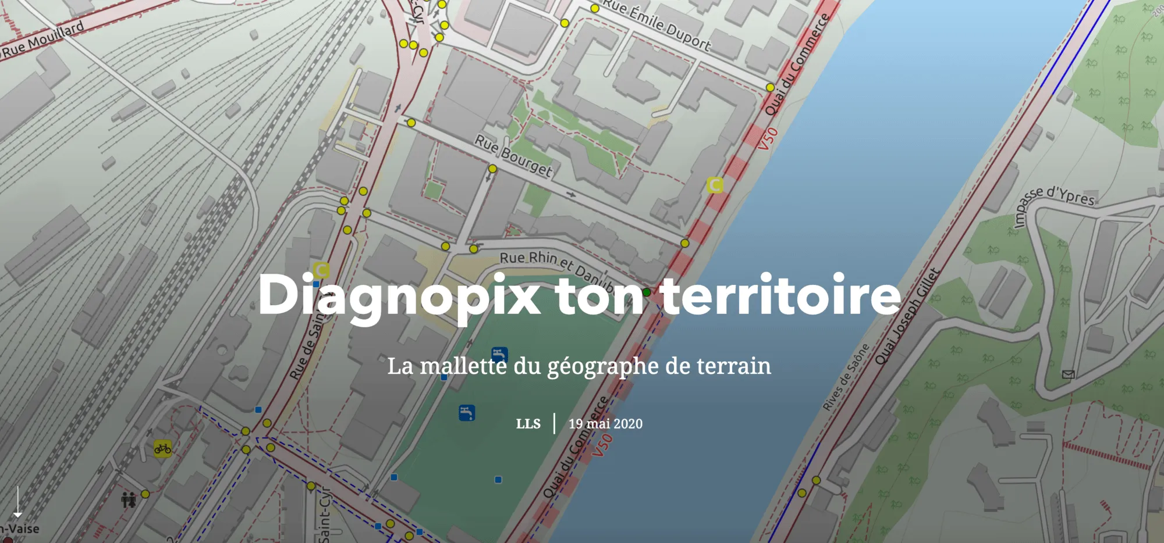
Task: Click the author name LLS
Action: coord(528,424)
